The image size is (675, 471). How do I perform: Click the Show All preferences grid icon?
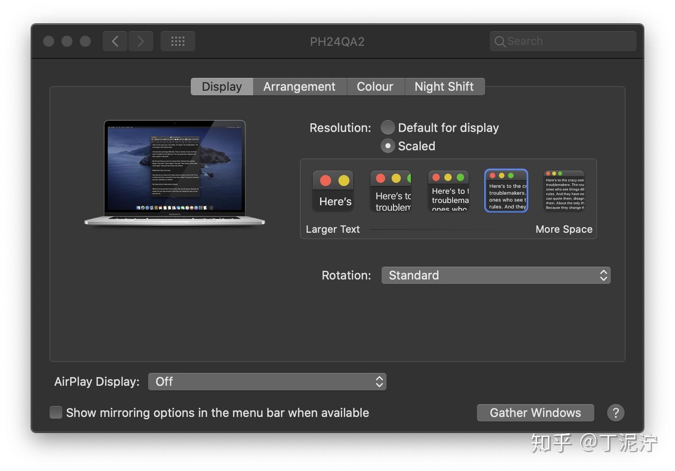point(178,41)
